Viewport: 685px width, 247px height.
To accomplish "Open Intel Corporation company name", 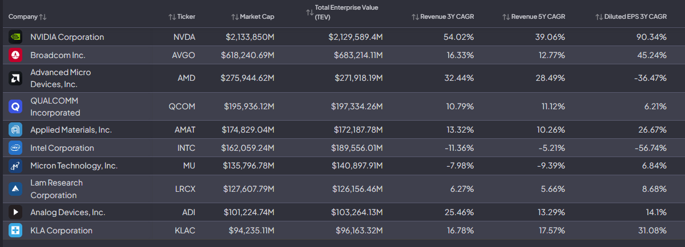I will pyautogui.click(x=62, y=148).
